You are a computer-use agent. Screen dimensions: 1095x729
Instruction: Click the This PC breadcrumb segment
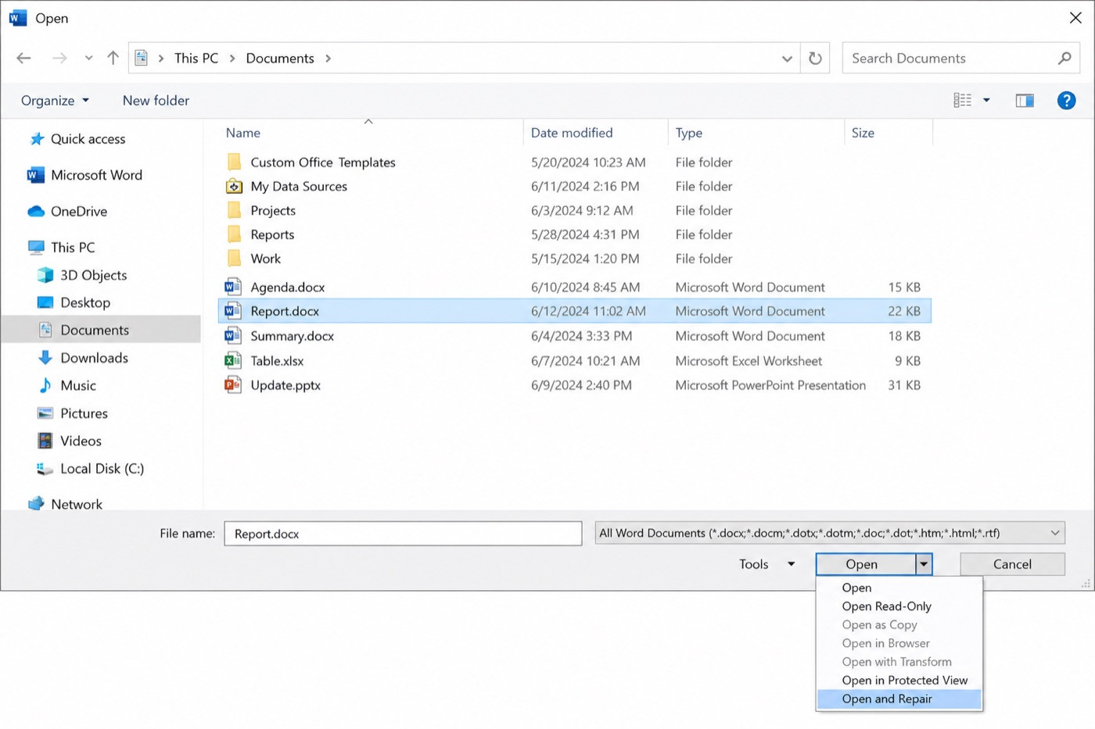pyautogui.click(x=196, y=58)
